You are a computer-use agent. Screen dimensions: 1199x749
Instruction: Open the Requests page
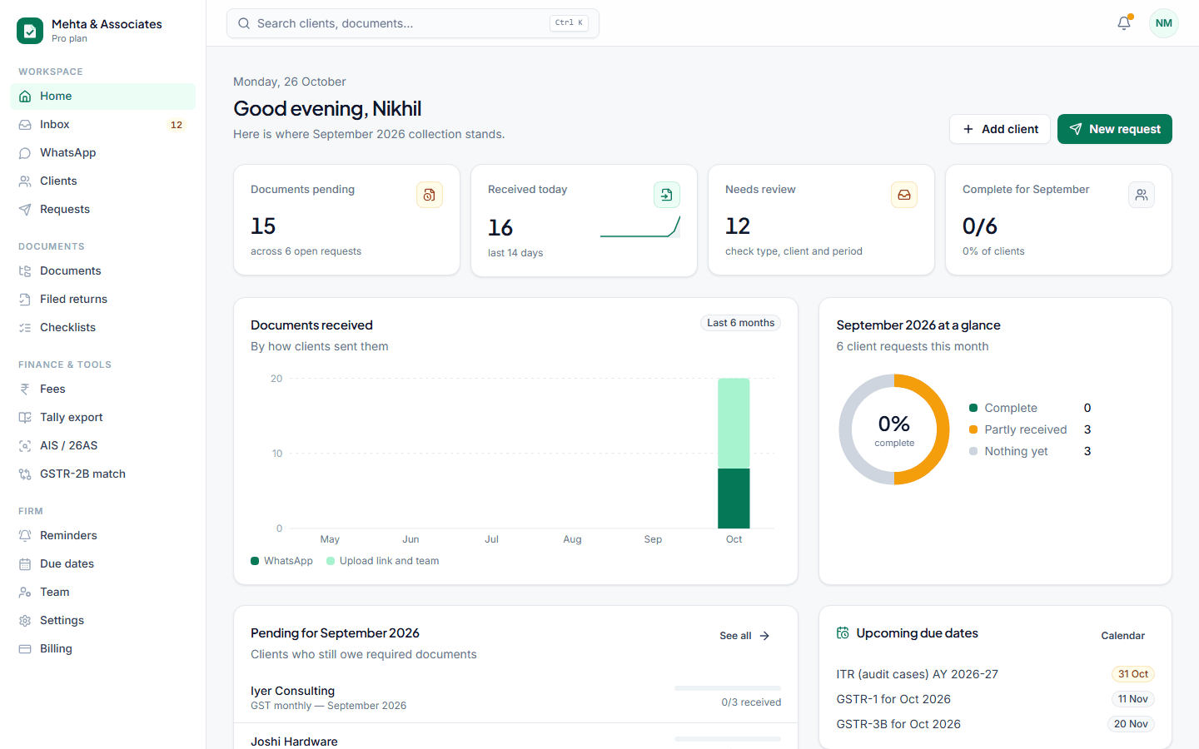click(102, 210)
